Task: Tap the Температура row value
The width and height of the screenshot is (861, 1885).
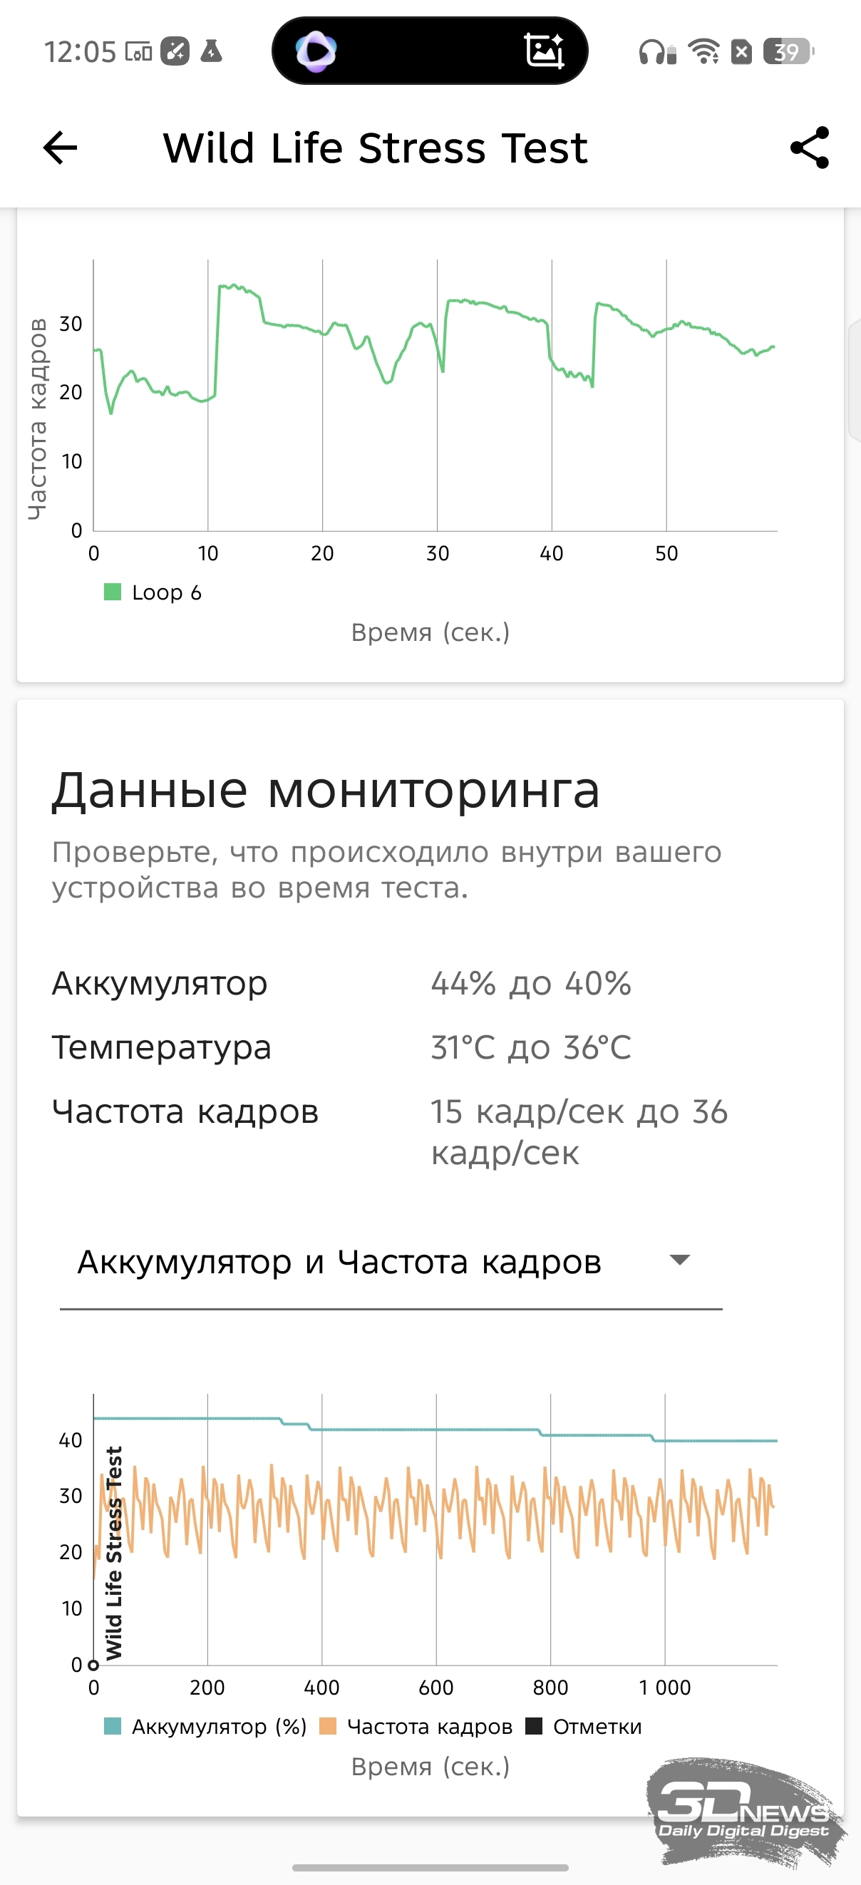Action: pyautogui.click(x=530, y=1047)
